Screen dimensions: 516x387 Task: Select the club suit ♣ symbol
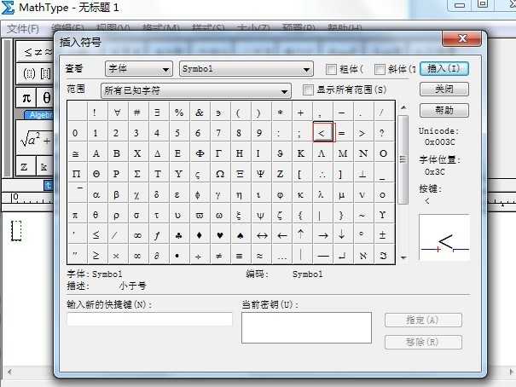tap(178, 234)
